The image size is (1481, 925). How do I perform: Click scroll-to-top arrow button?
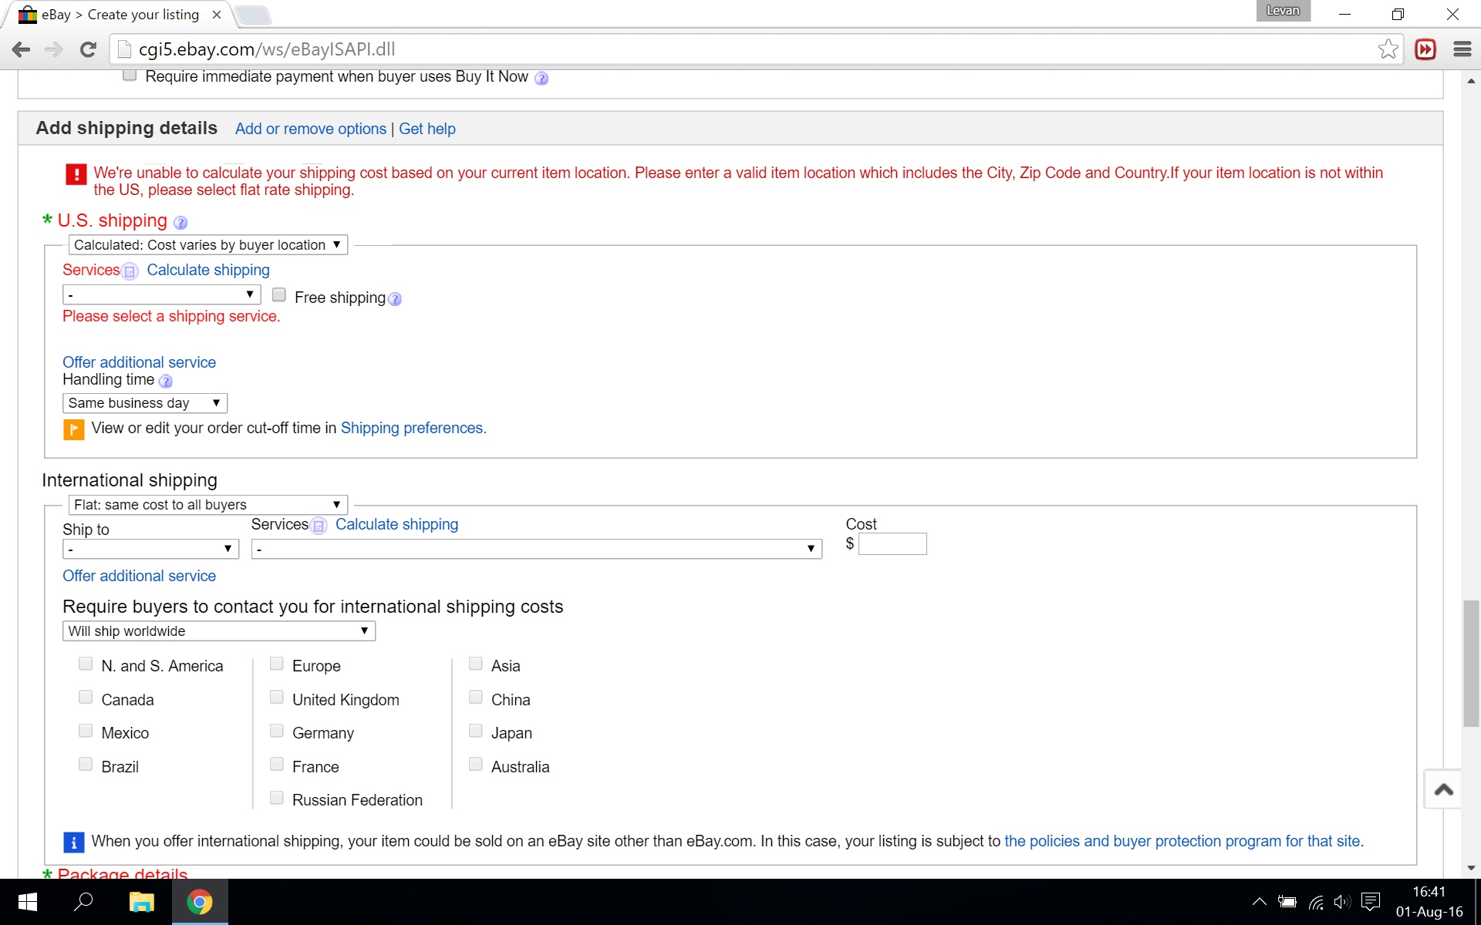[1443, 789]
